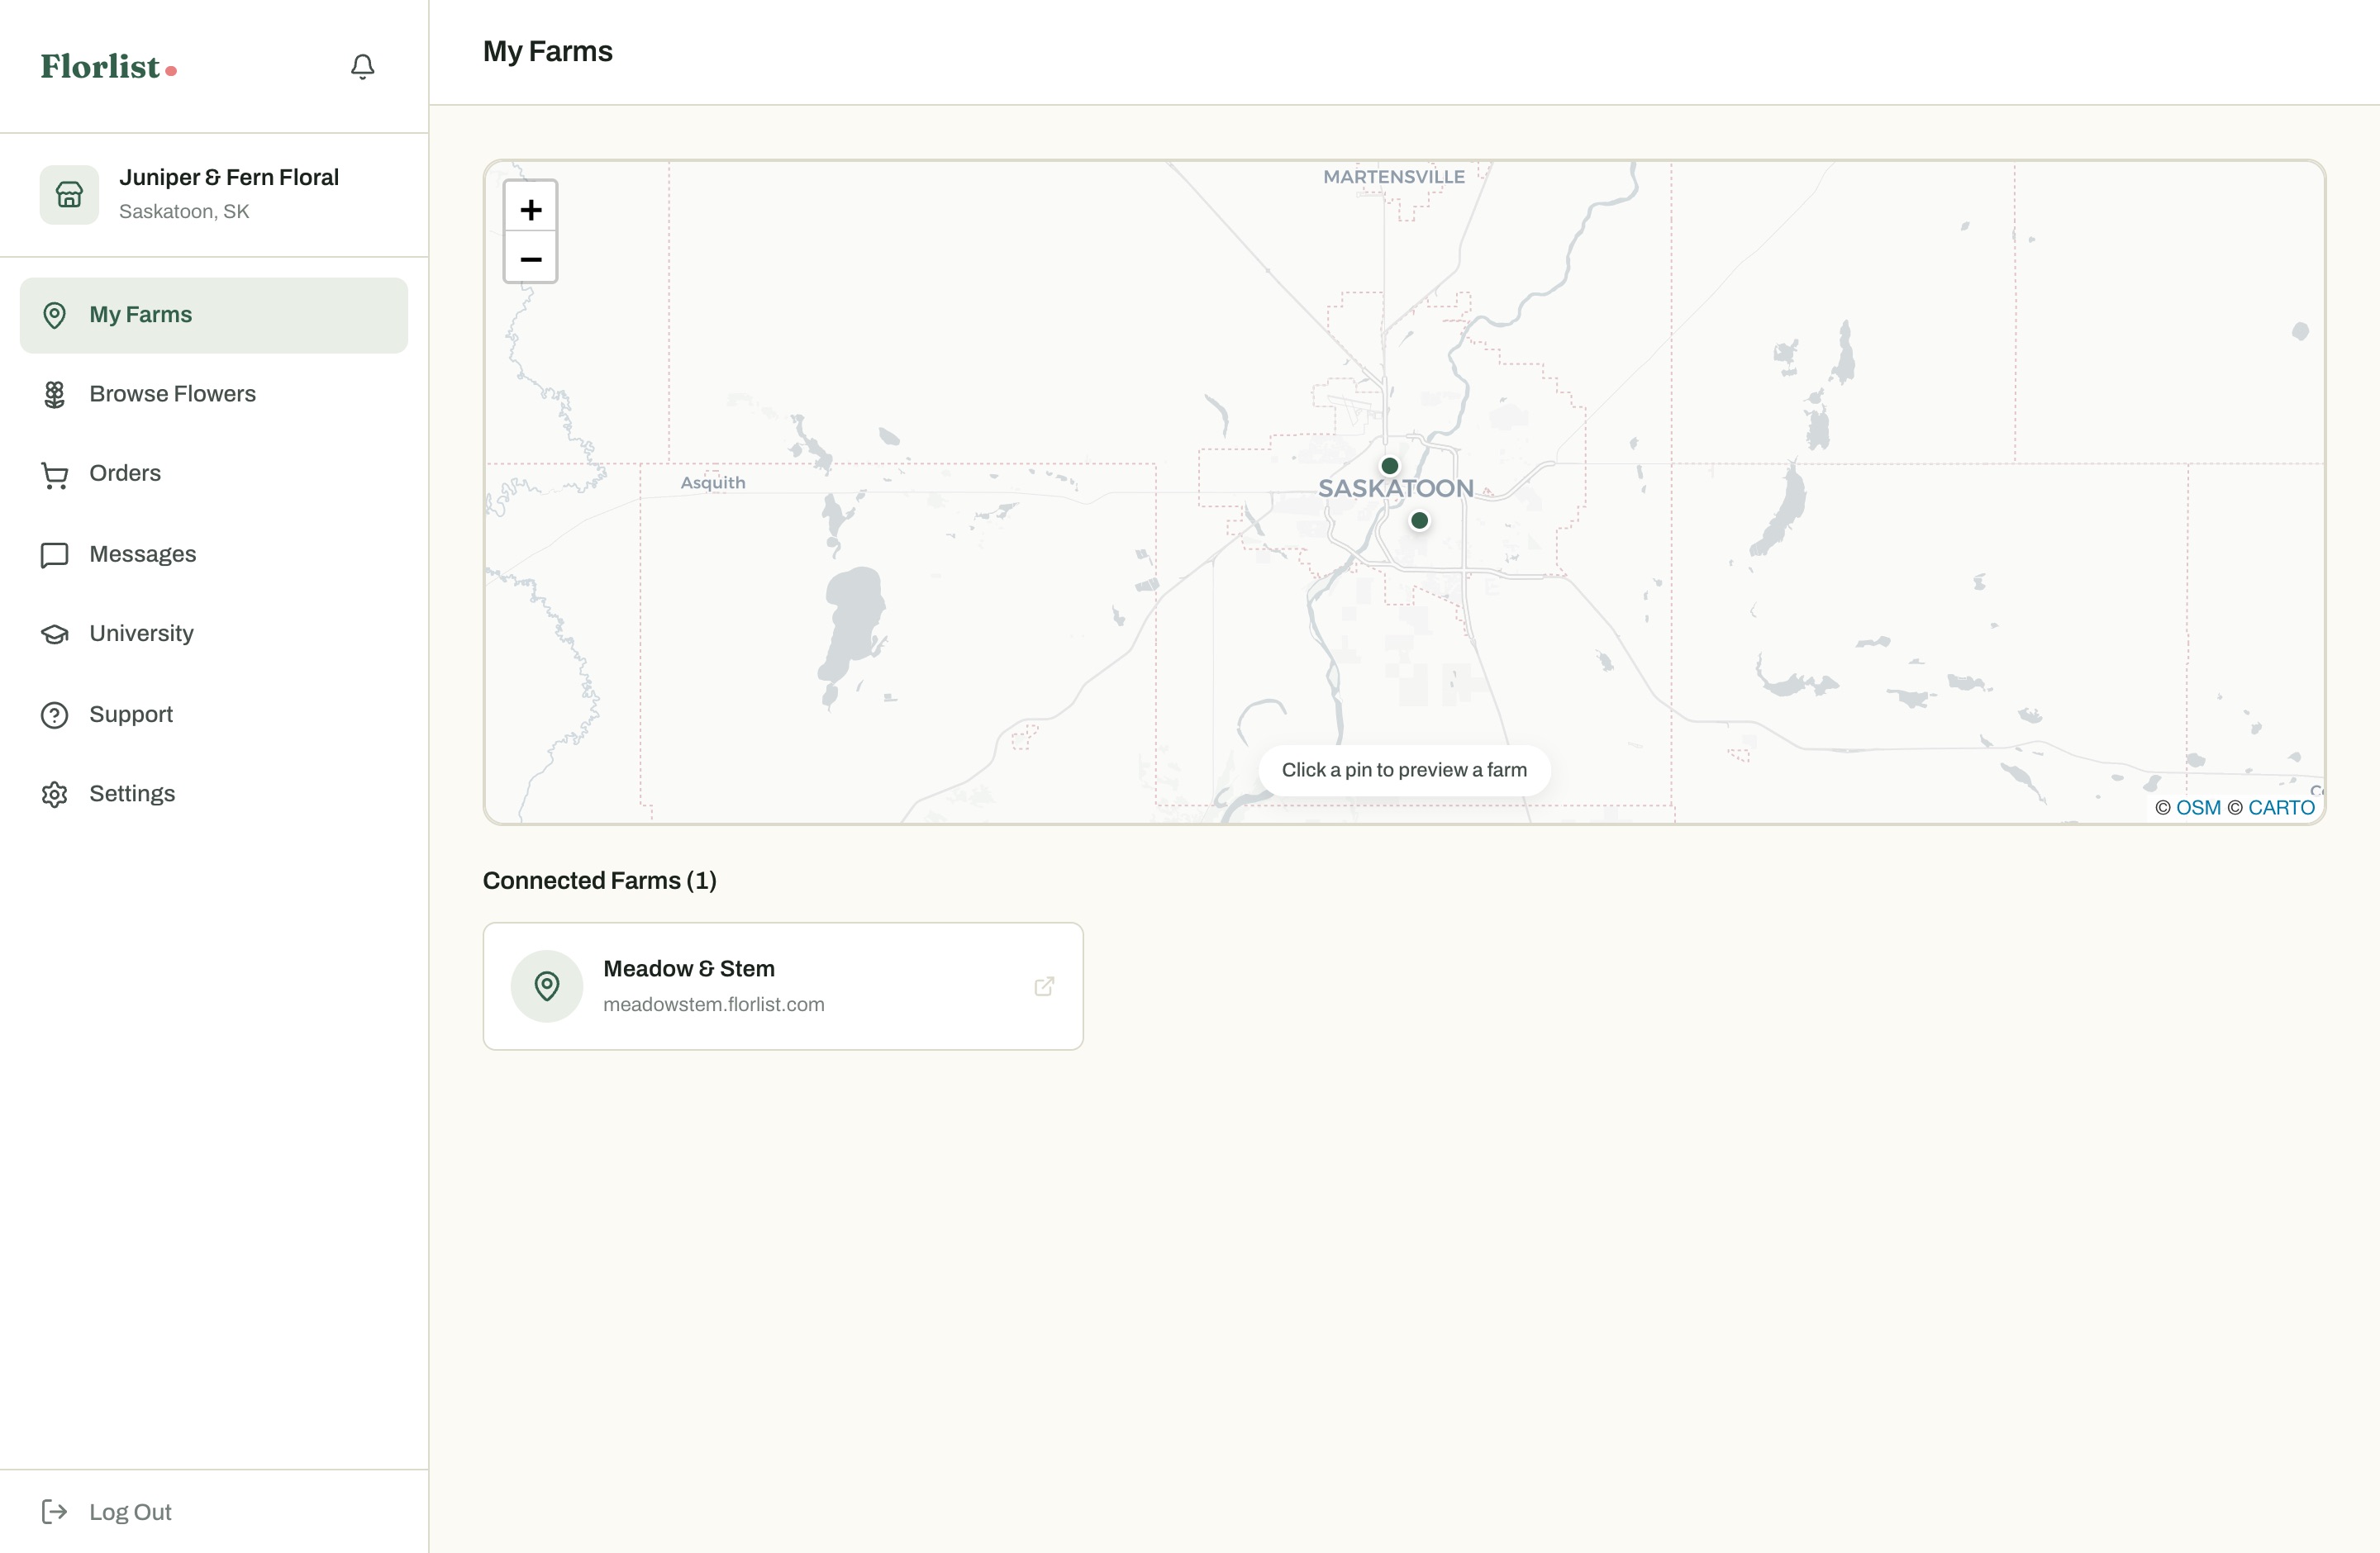Open the notifications bell

pyautogui.click(x=362, y=66)
